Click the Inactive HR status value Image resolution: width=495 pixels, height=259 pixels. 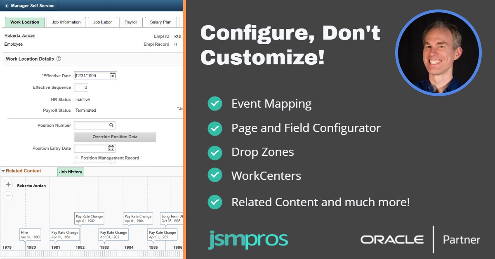pos(82,100)
